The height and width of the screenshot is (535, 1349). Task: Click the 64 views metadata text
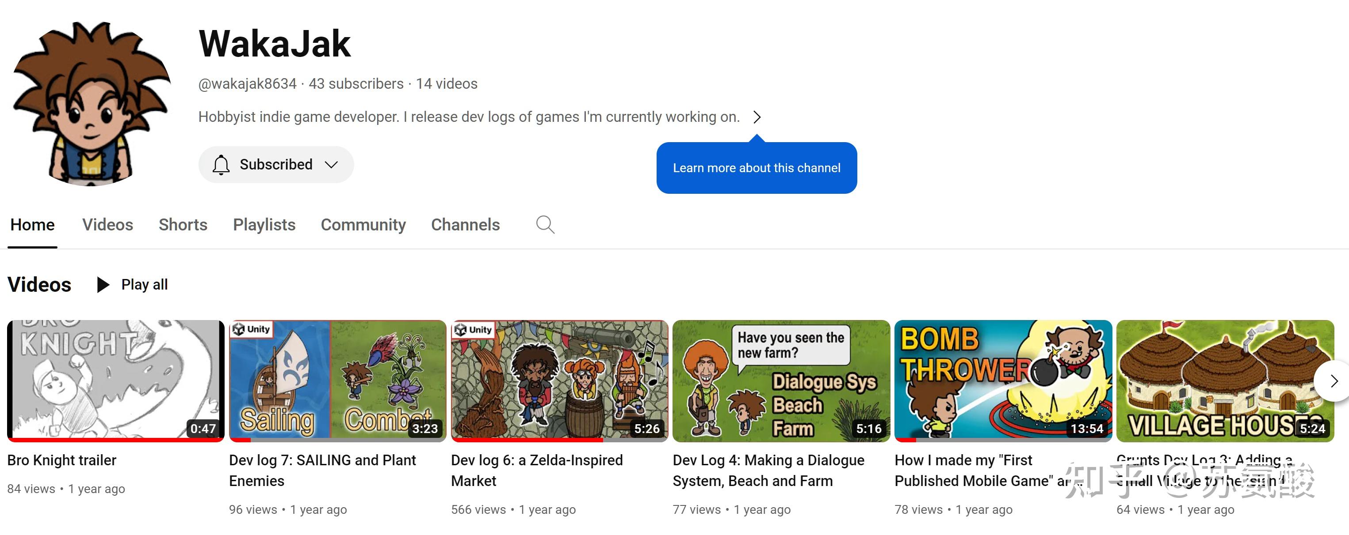coord(1141,509)
